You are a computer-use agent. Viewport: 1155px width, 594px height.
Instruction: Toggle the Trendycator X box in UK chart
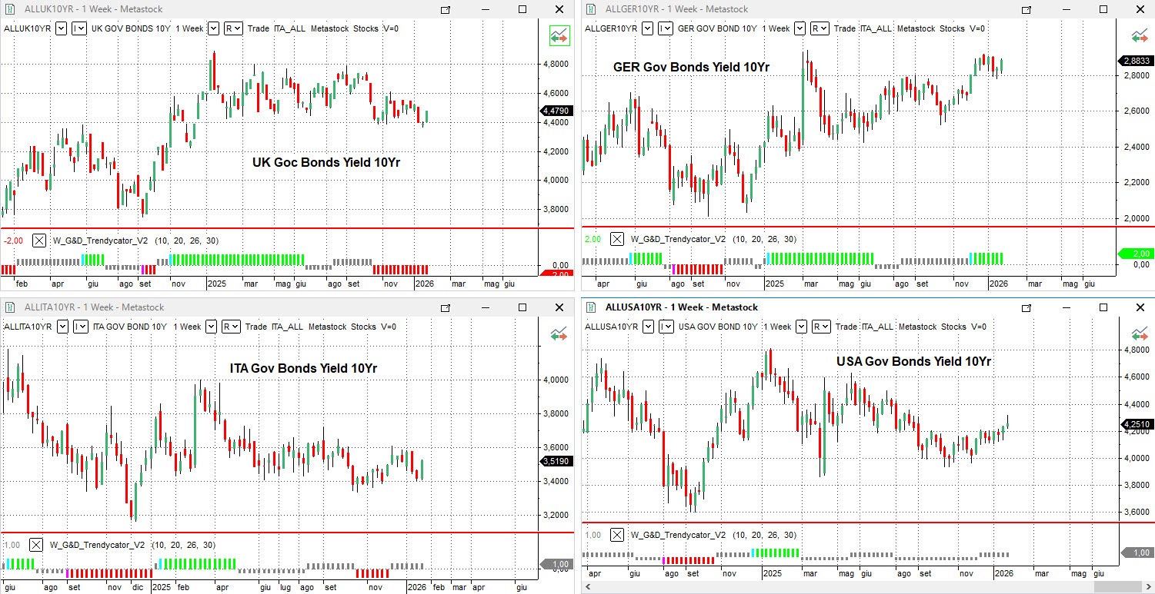(40, 241)
